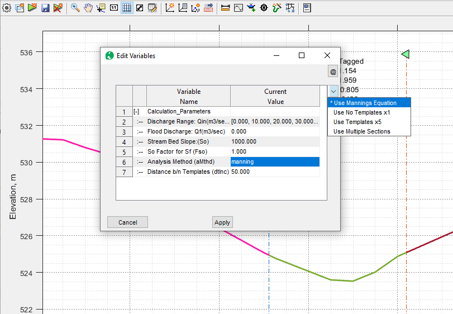
Task: Click the cursor annotation note tool
Action: [101, 8]
